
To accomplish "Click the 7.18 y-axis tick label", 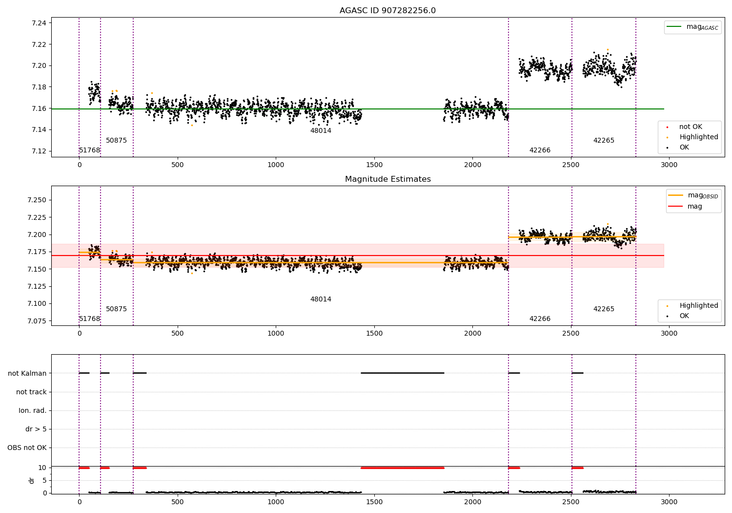I will coord(39,87).
